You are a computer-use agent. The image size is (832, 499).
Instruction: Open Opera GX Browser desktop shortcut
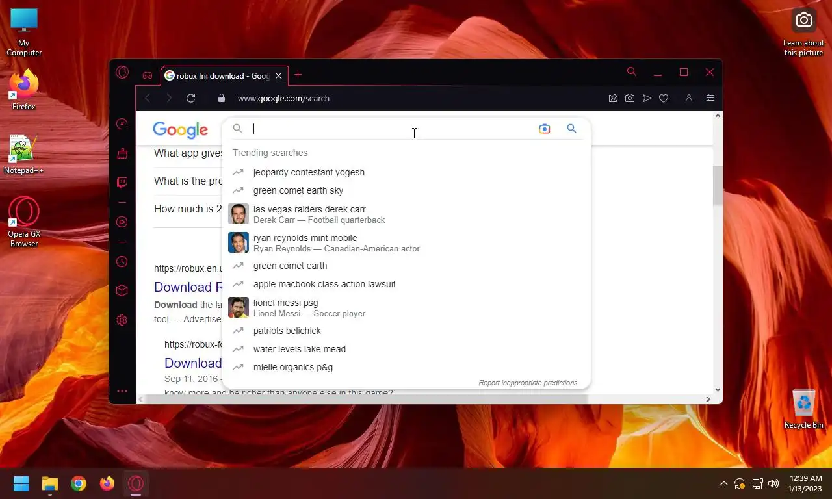tap(24, 222)
